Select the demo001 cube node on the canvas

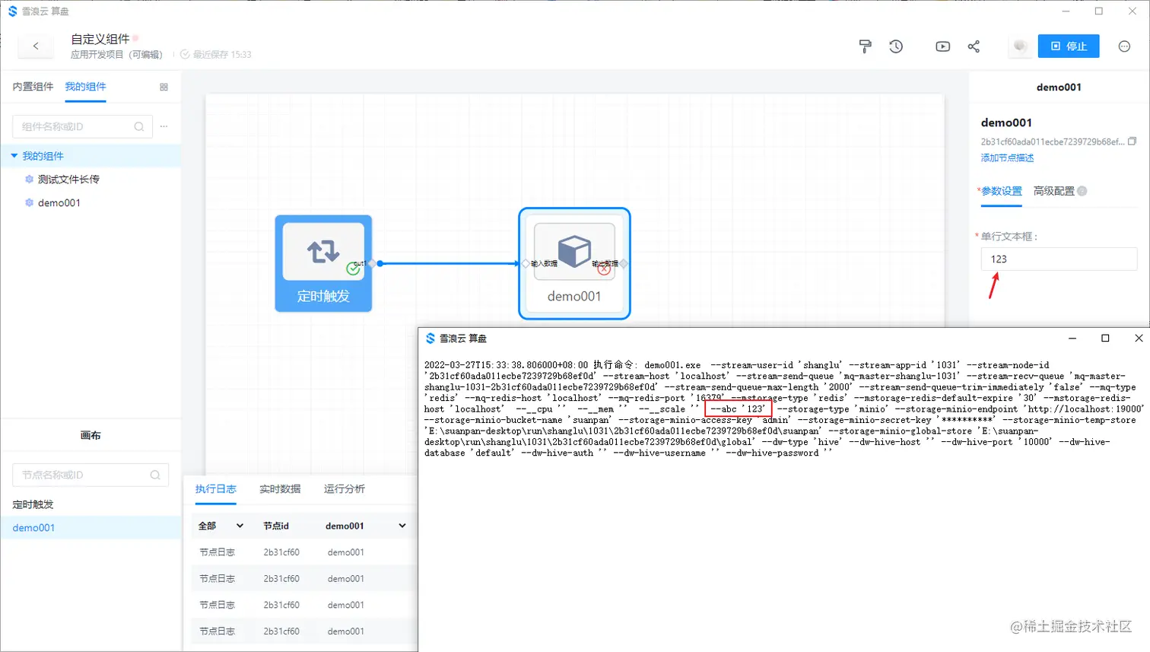pos(574,263)
